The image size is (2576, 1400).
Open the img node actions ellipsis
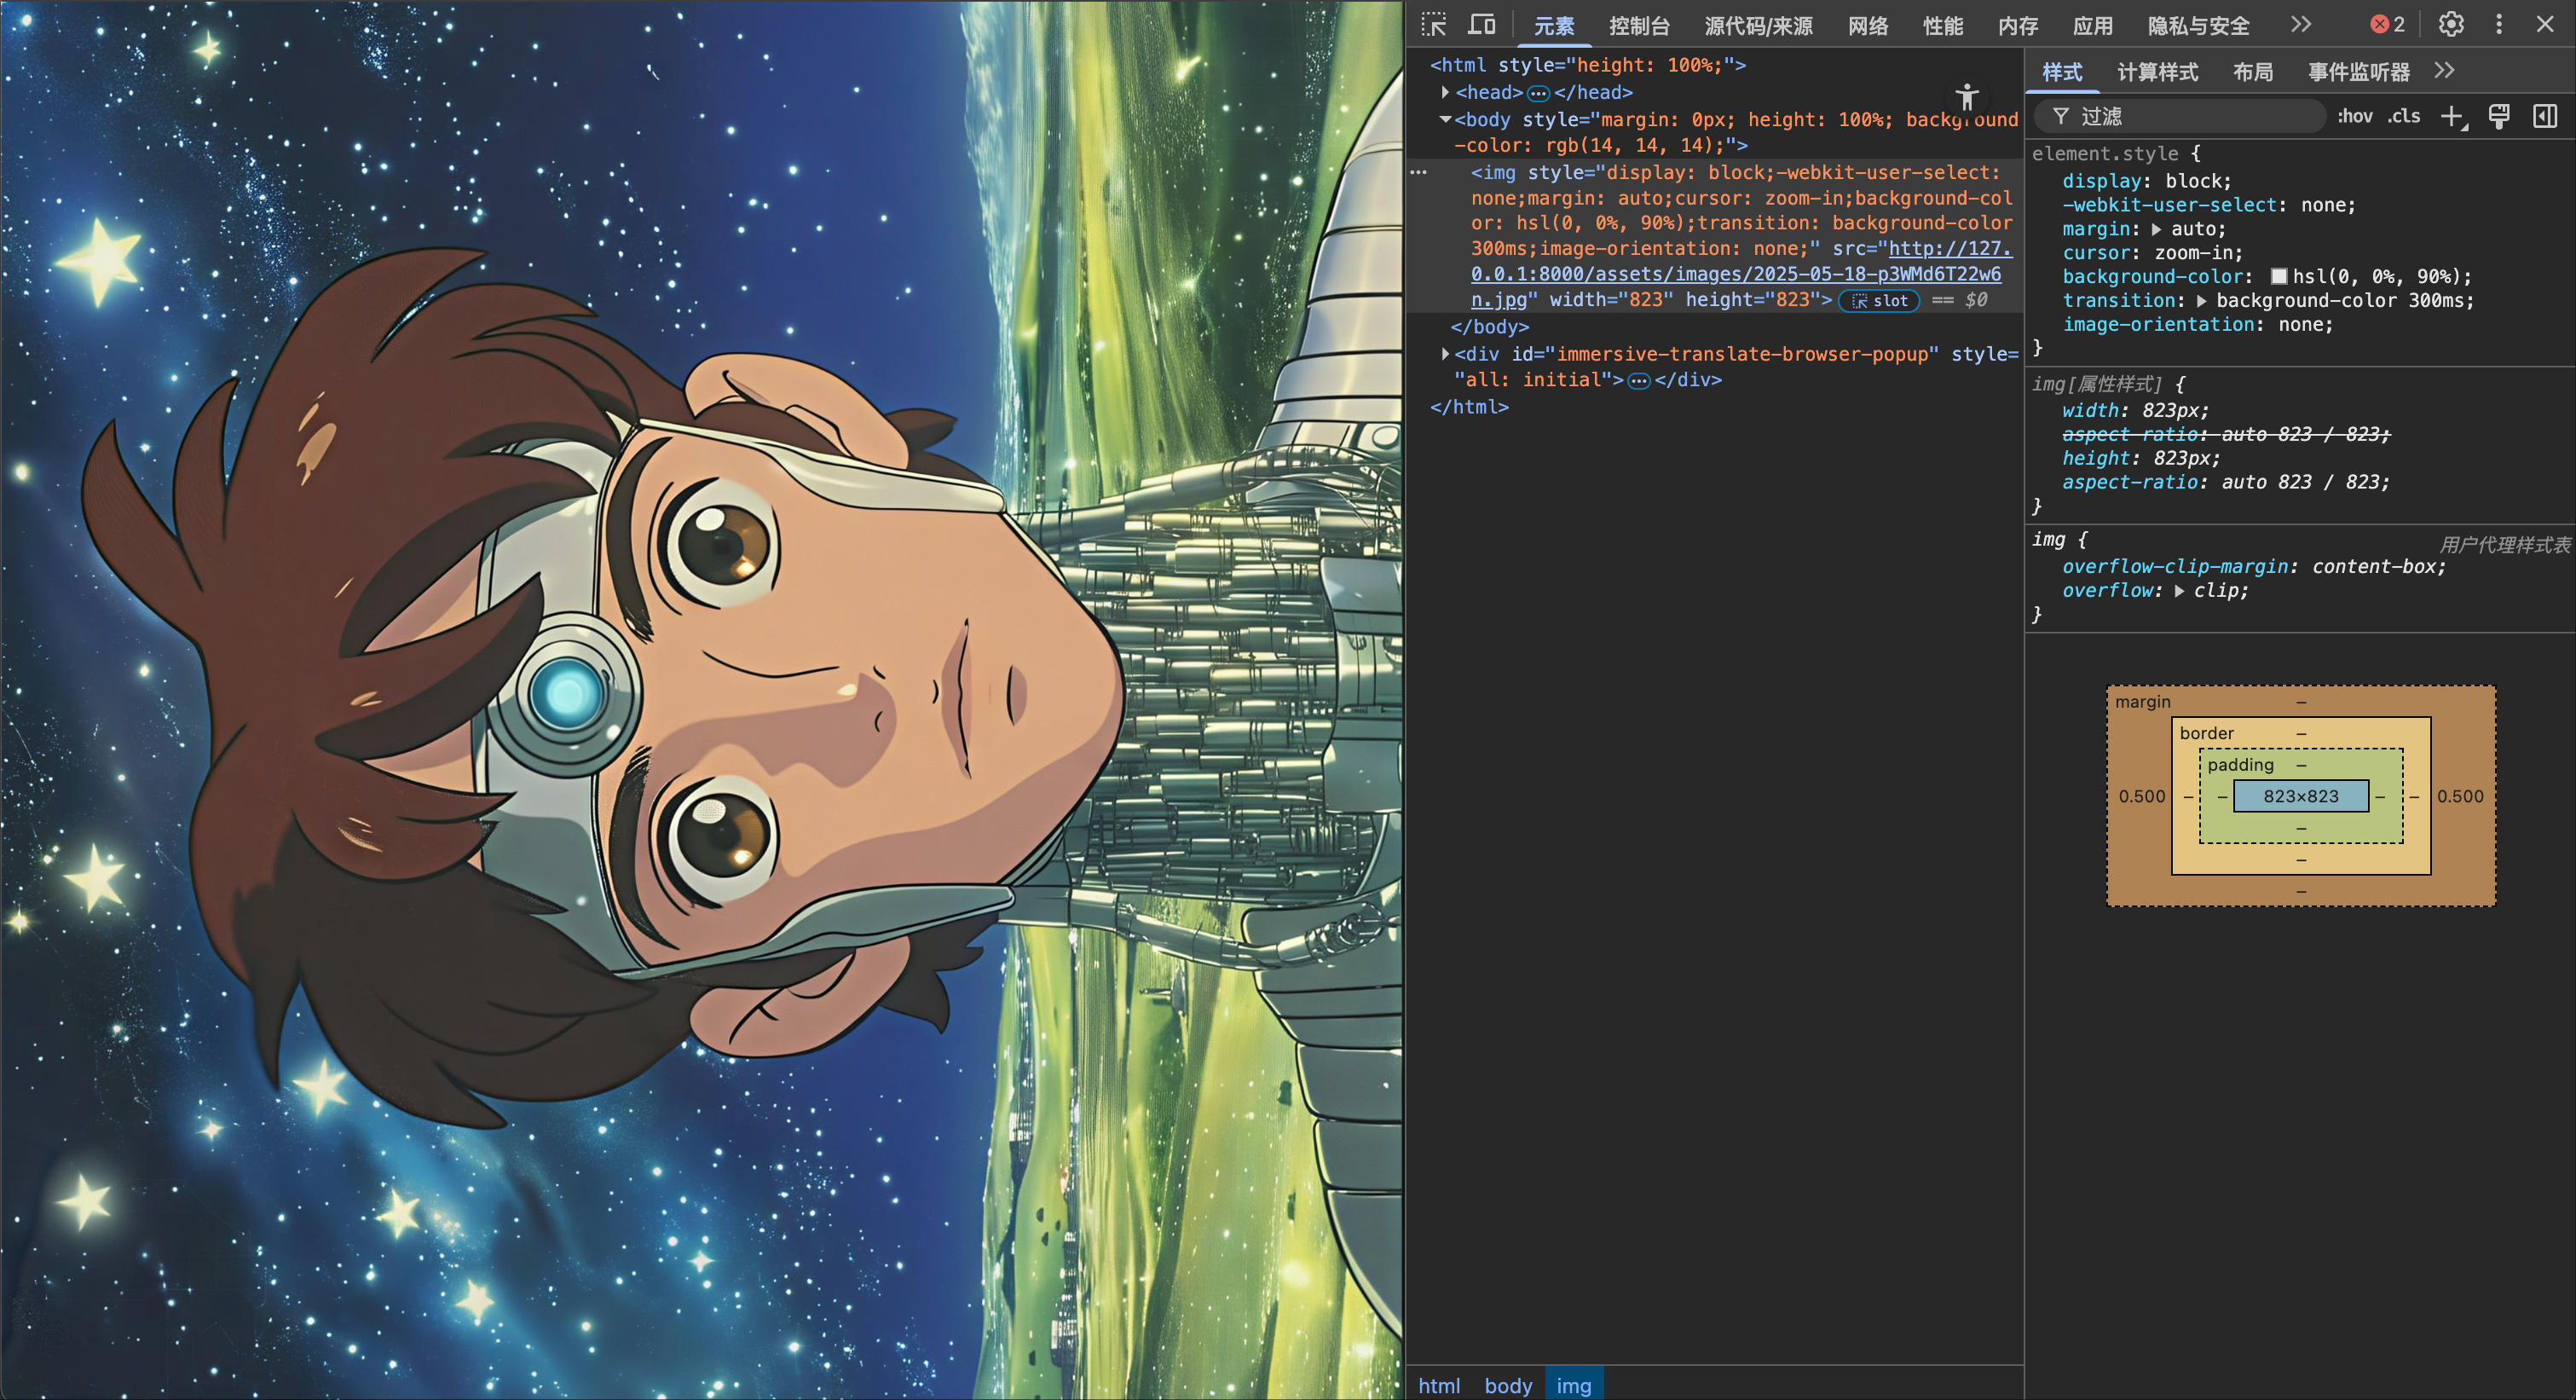1419,173
